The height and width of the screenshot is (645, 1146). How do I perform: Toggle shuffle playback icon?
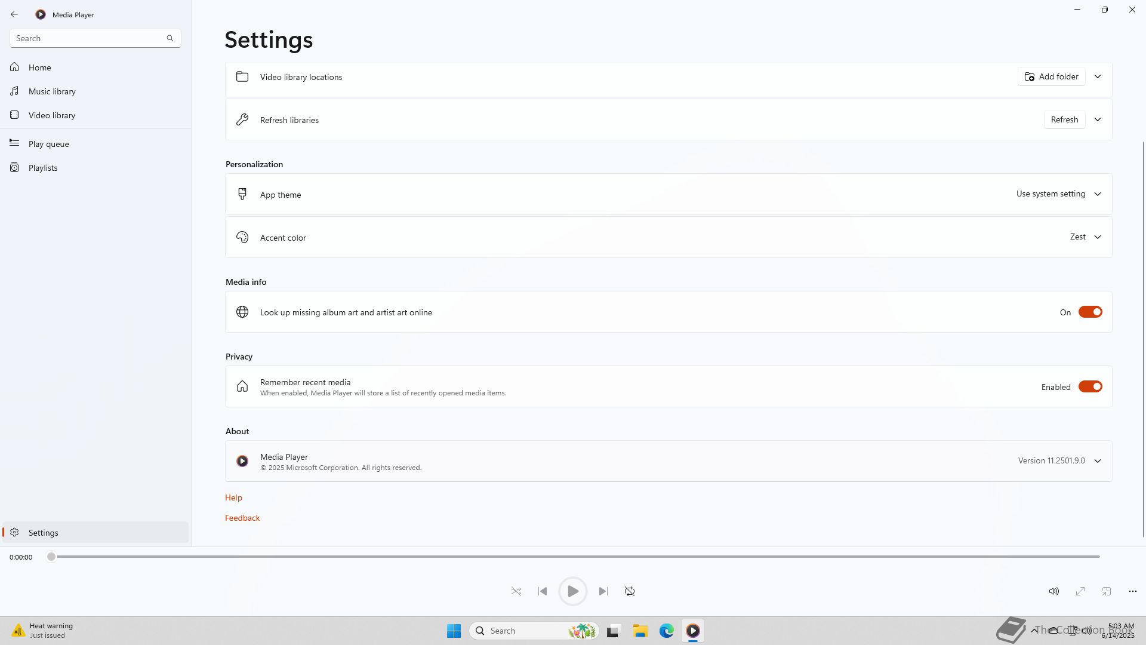[x=516, y=591]
